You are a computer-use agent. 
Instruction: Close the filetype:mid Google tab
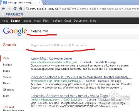pos(39,2)
